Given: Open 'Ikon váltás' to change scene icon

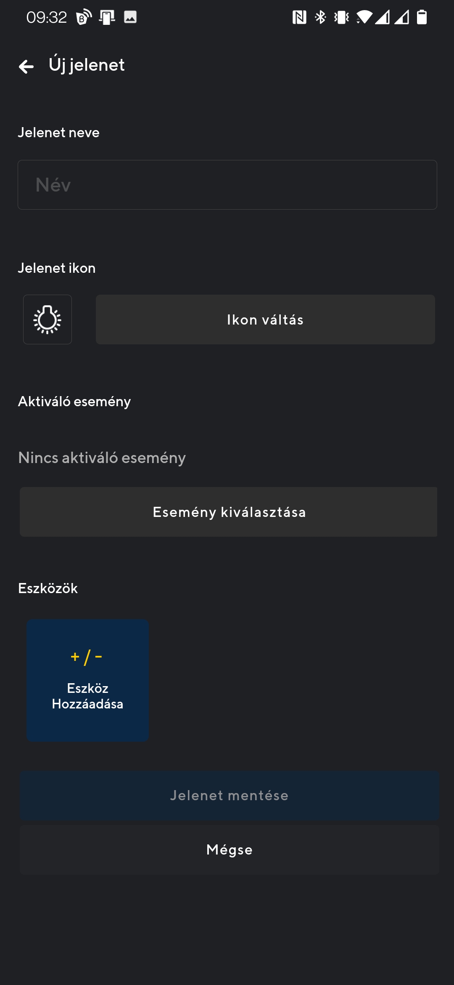Looking at the screenshot, I should point(265,319).
